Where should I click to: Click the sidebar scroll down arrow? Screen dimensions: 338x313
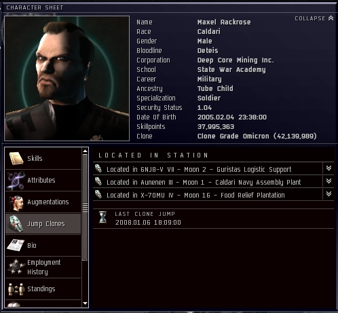tap(85, 303)
